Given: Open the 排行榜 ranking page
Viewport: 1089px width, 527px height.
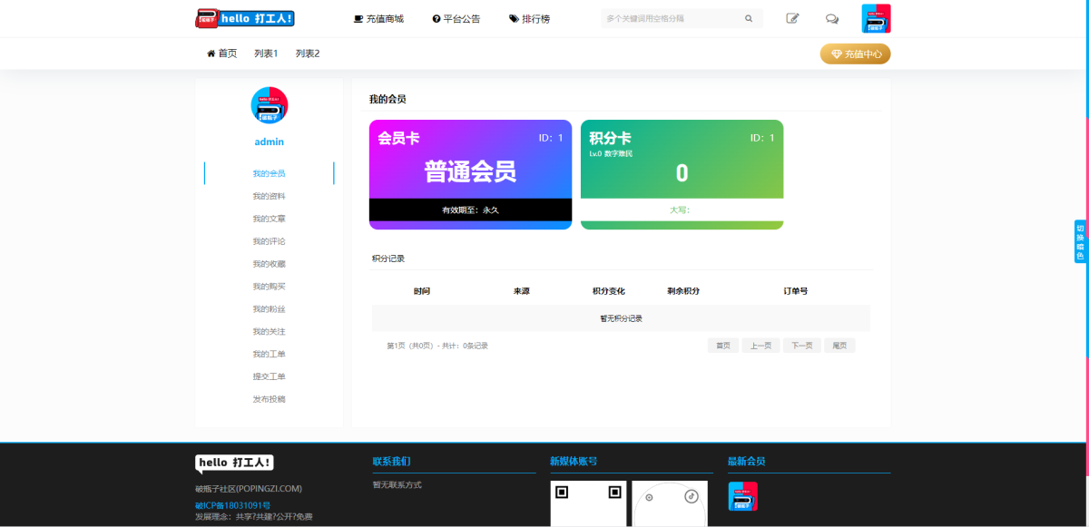Looking at the screenshot, I should 529,18.
